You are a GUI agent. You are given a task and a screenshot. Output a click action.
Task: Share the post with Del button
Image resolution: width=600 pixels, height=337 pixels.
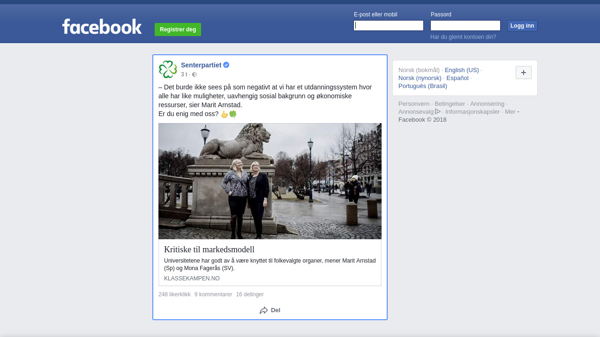[x=270, y=310]
